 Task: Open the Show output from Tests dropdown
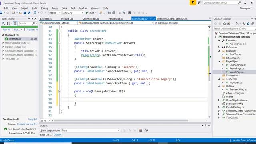tap(91, 130)
